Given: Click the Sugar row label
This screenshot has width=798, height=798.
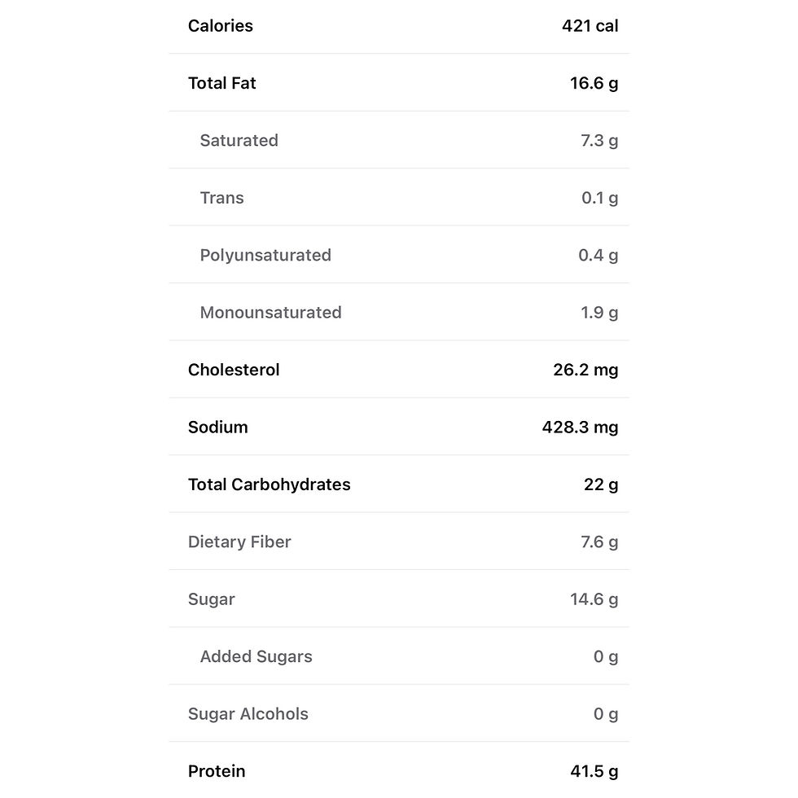Looking at the screenshot, I should [211, 599].
